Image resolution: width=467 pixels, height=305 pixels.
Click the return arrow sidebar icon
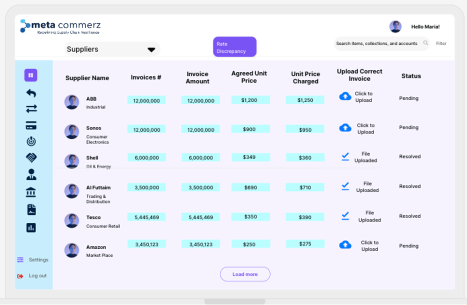click(x=31, y=93)
